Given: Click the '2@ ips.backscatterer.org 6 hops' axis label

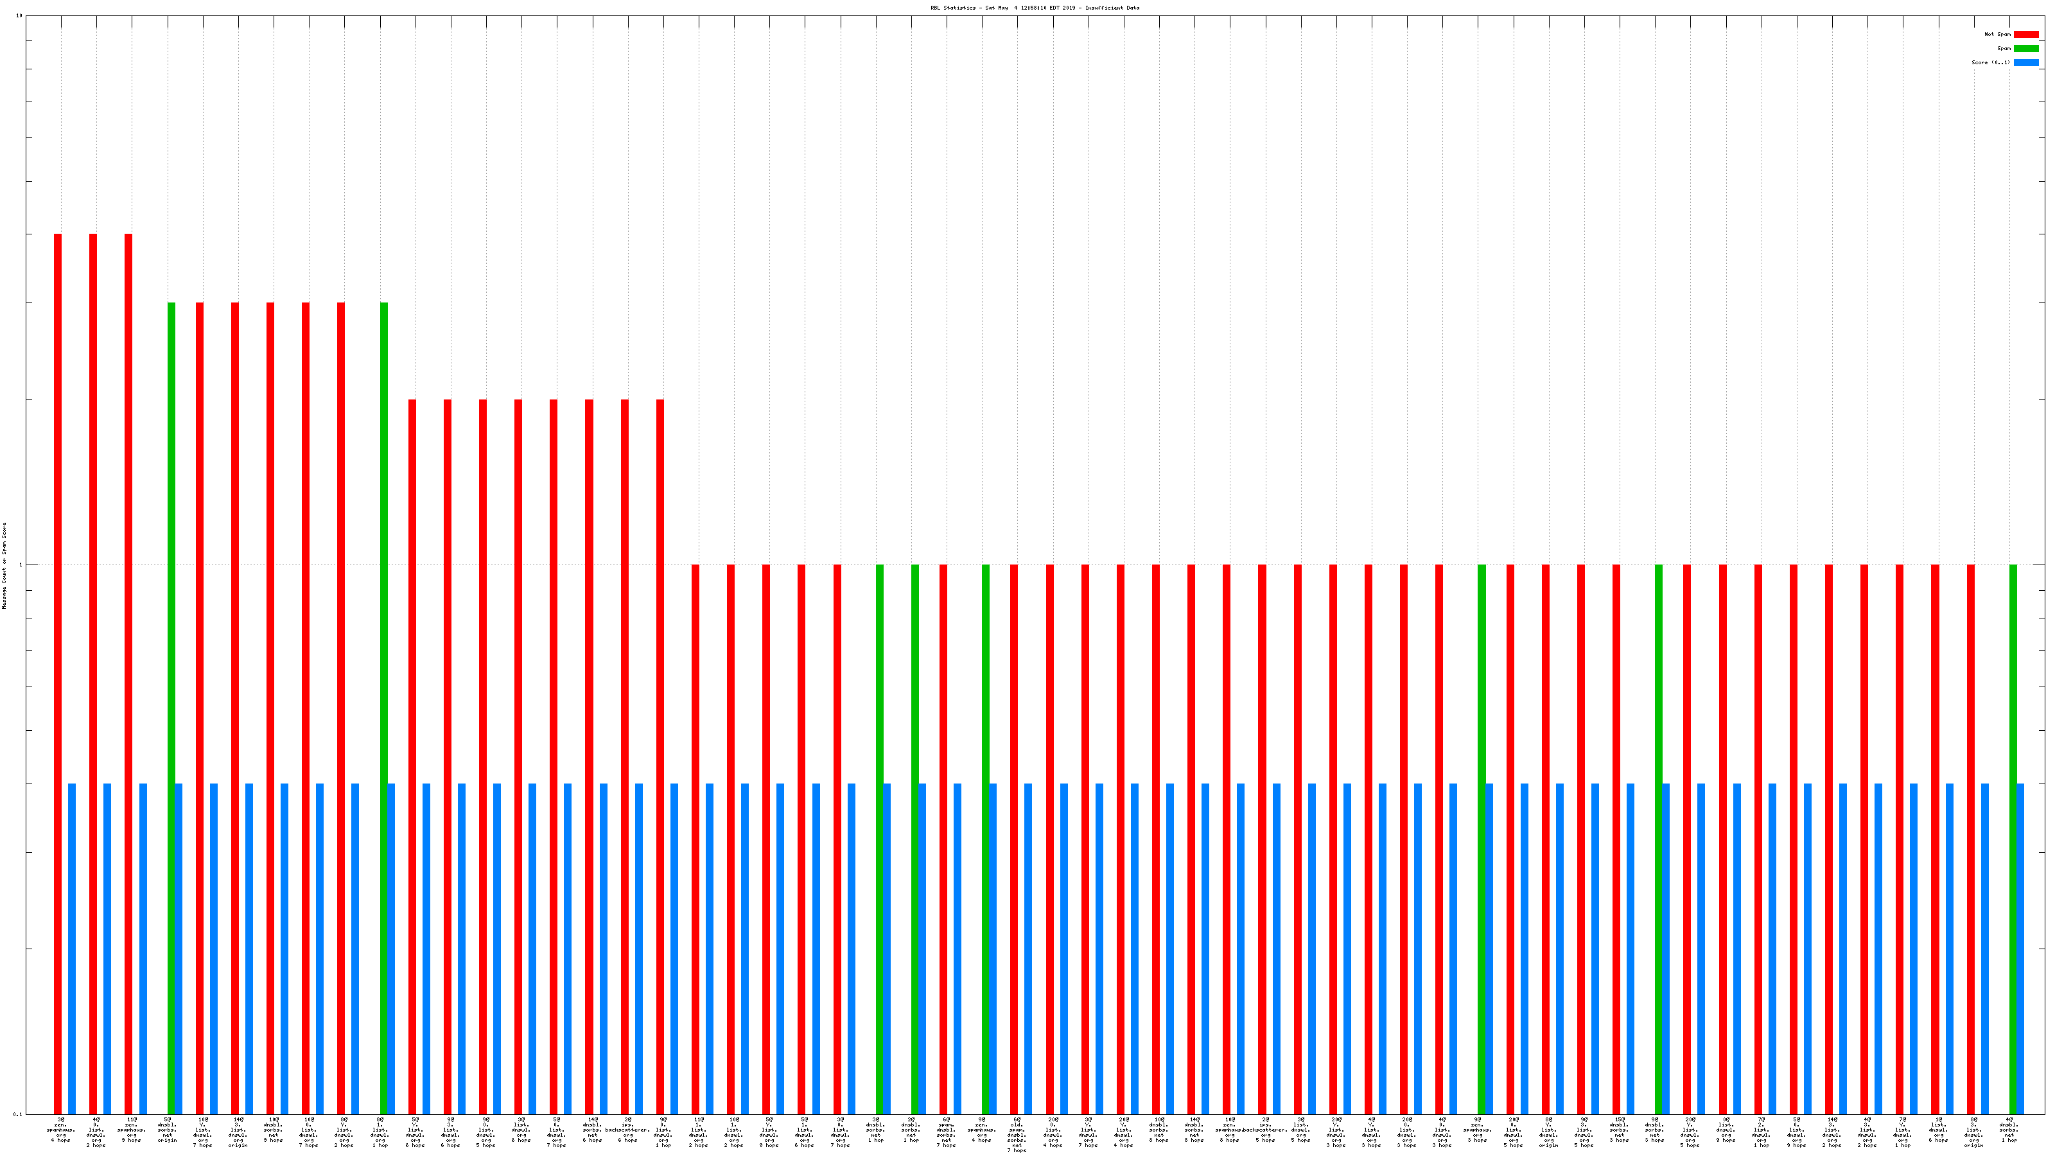Looking at the screenshot, I should coord(628,1130).
